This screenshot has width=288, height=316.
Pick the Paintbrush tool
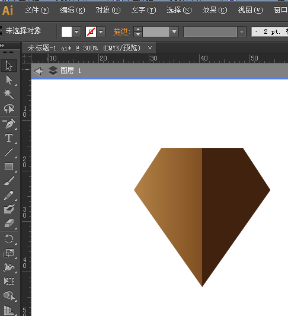coord(9,181)
